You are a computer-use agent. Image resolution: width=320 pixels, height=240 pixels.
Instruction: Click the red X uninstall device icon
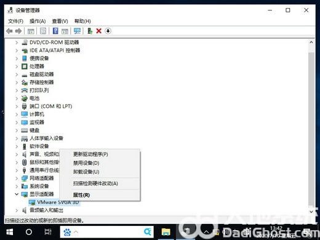[99, 31]
